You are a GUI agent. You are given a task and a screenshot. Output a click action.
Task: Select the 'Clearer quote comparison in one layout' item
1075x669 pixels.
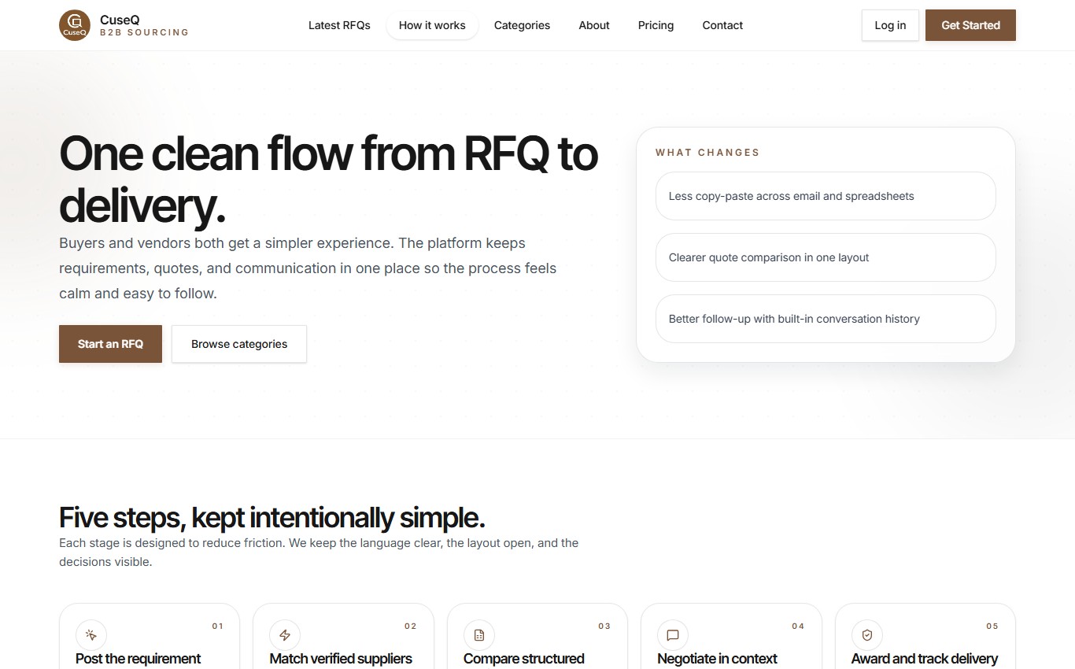tap(826, 257)
